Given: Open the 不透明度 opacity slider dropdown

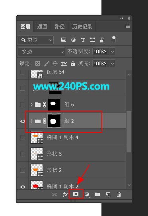Looking at the screenshot, I should 112,52.
